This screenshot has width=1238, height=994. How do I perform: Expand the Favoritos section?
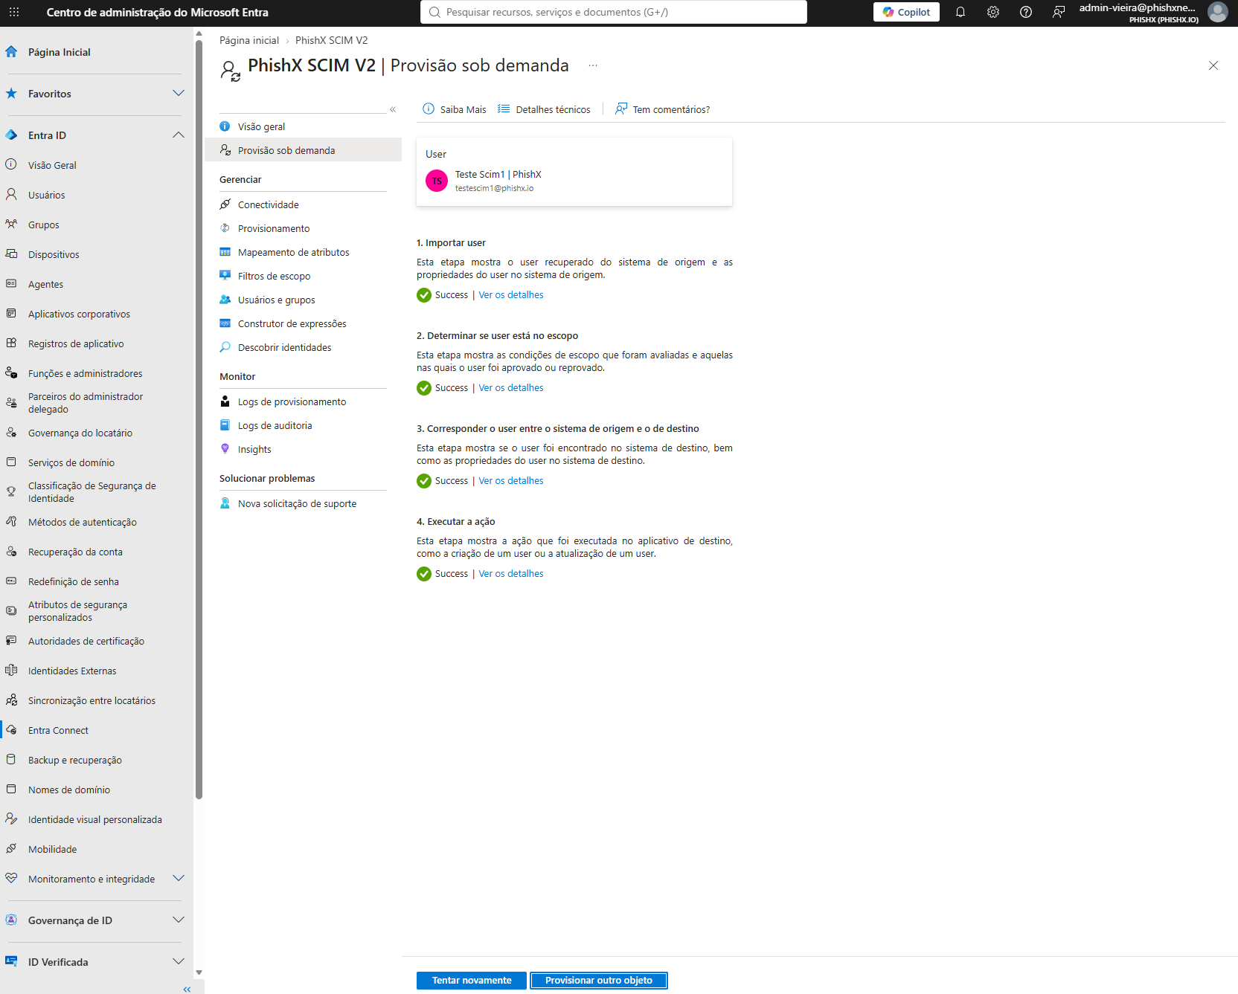(x=179, y=94)
